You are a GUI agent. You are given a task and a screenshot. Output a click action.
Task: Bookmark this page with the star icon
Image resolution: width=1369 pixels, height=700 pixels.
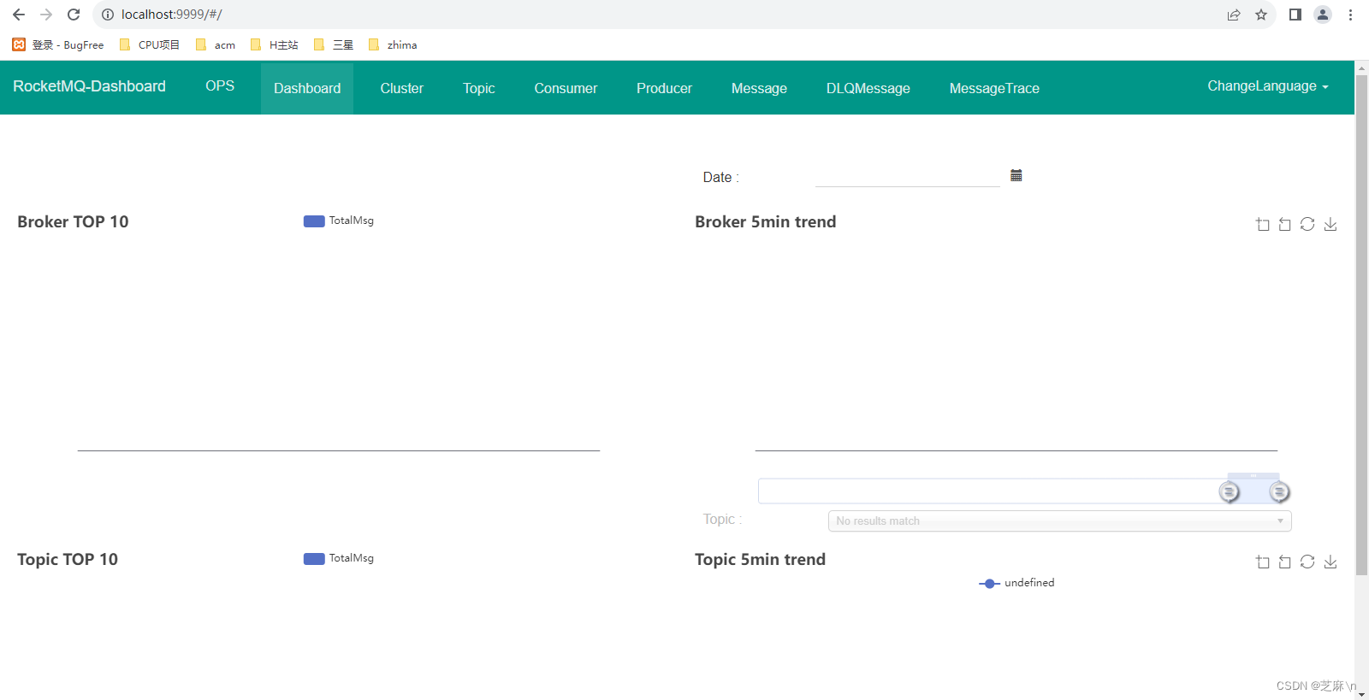[1261, 15]
